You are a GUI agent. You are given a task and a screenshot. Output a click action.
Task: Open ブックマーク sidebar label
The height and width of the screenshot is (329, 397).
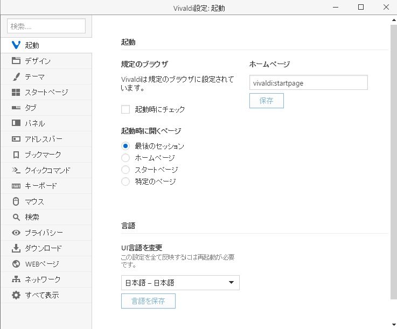coord(43,155)
